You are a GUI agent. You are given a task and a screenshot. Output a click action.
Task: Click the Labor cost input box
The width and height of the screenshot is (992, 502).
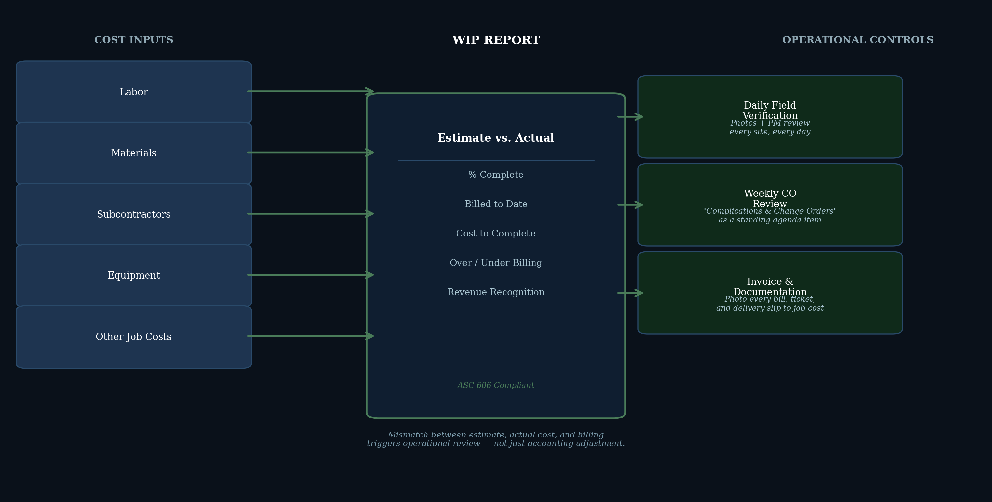point(134,92)
